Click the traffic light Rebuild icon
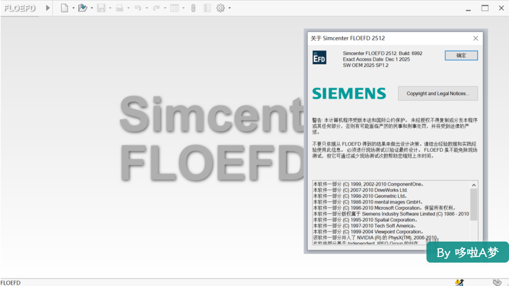The height and width of the screenshot is (286, 509). pyautogui.click(x=193, y=8)
